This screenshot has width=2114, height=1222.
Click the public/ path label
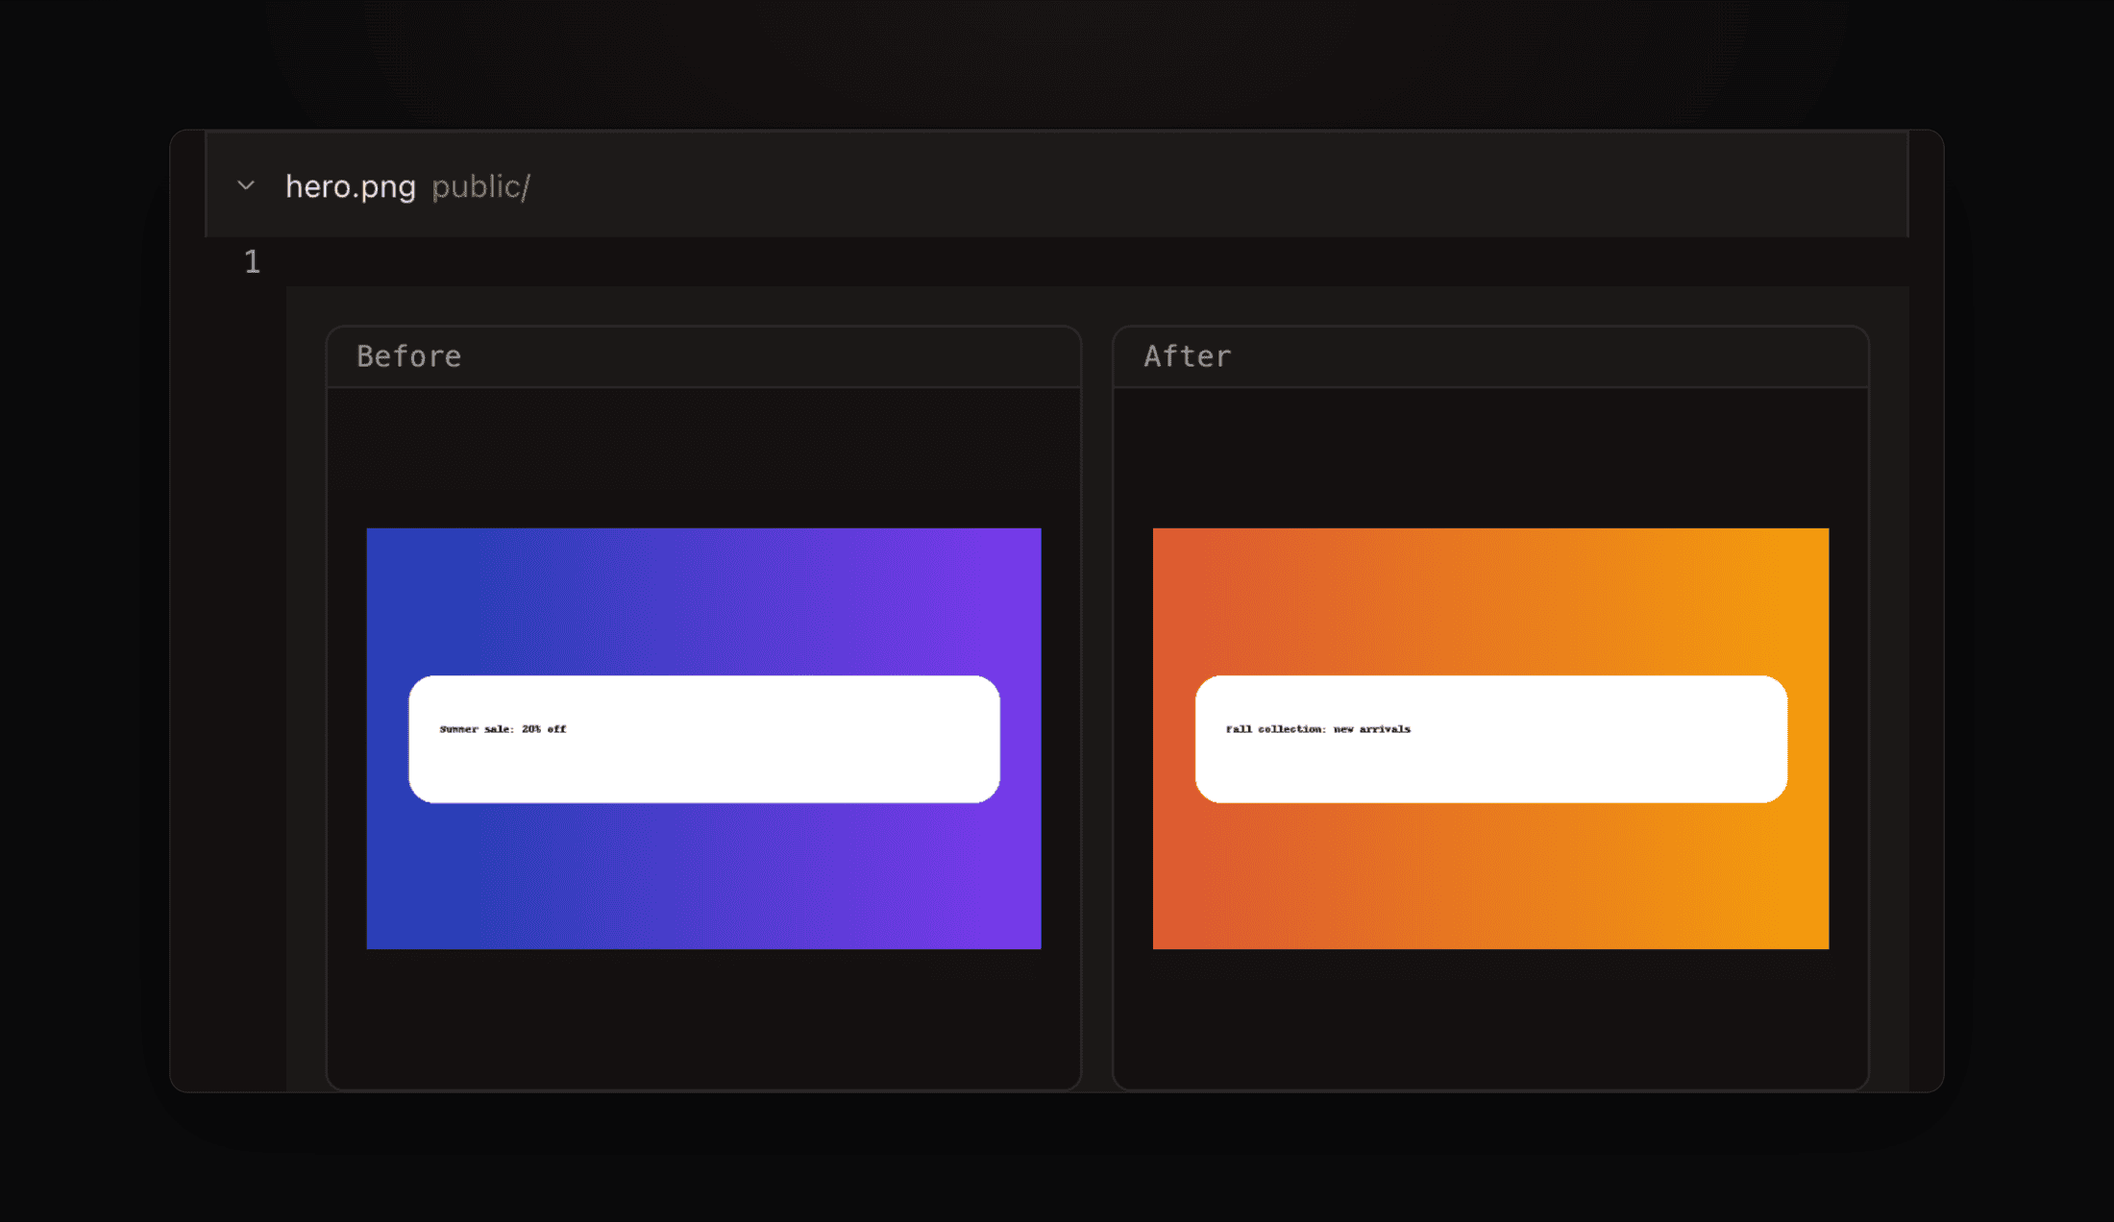[x=480, y=186]
